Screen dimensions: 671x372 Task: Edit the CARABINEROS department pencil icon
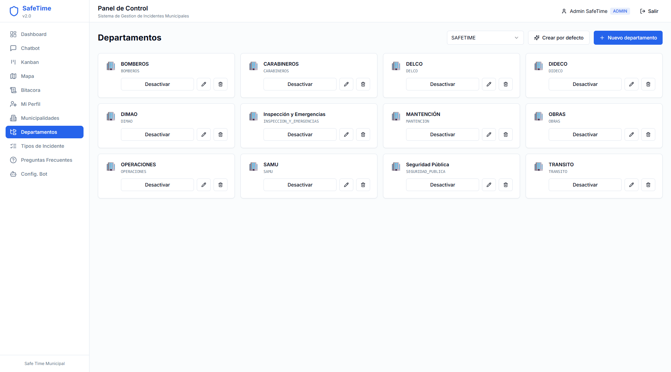point(346,84)
